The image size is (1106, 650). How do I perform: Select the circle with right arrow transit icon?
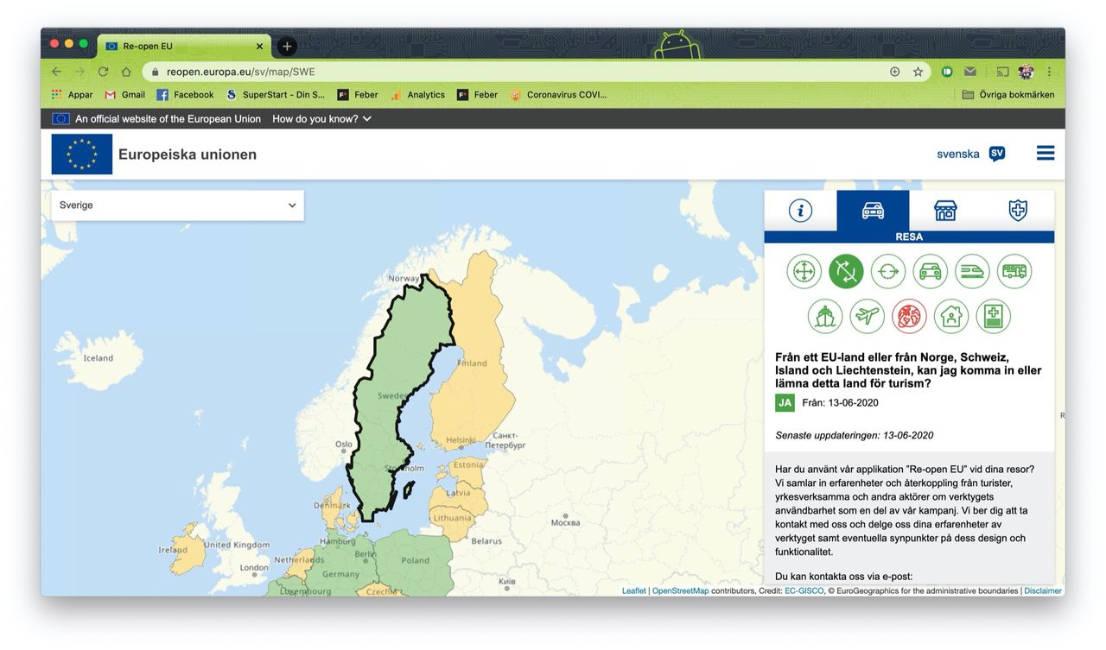(x=888, y=271)
